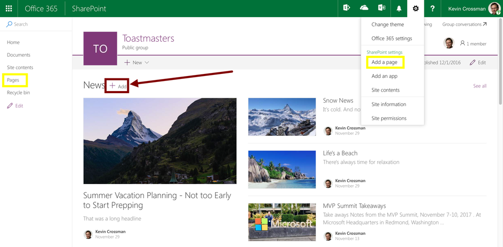Select Office 365 settings menu entry

392,38
